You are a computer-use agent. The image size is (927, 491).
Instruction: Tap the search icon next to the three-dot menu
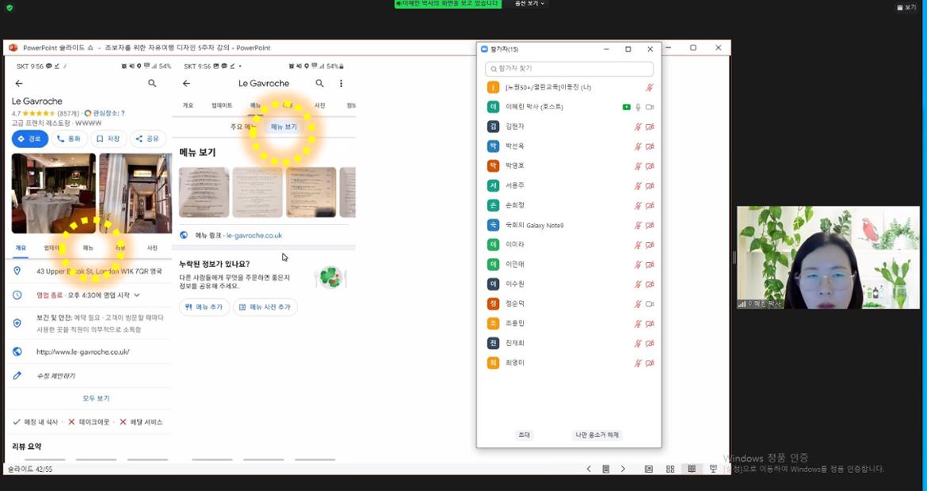(x=320, y=84)
